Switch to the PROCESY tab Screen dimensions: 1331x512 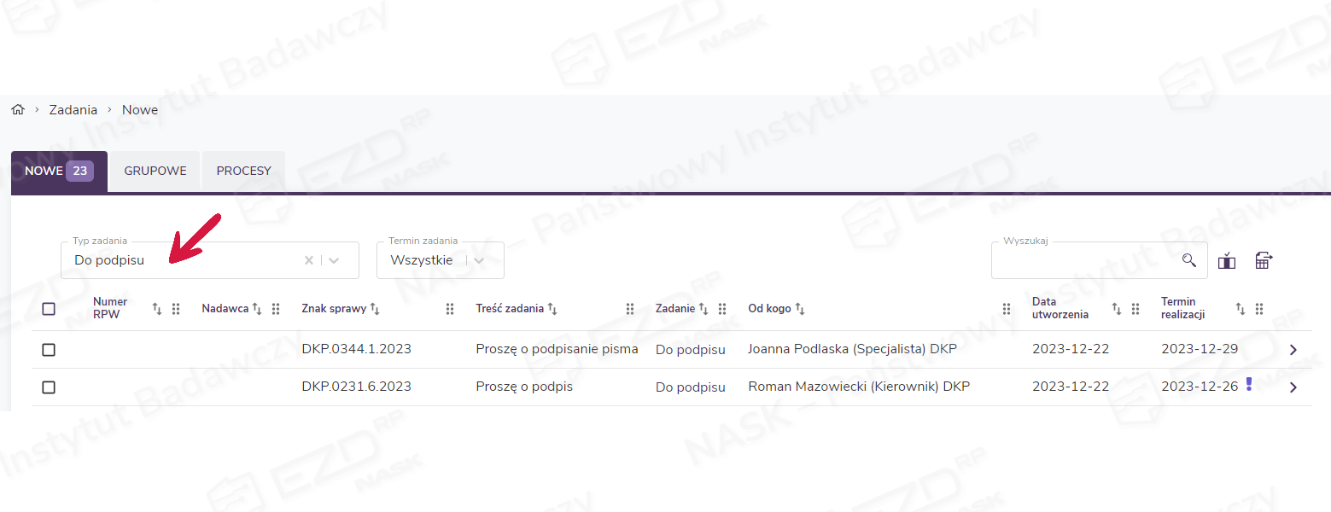(243, 171)
